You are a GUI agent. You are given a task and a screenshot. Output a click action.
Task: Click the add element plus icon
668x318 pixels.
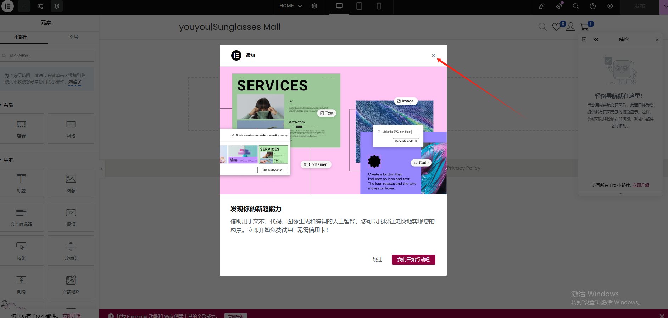(24, 6)
